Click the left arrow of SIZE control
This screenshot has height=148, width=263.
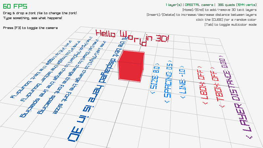click(151, 93)
